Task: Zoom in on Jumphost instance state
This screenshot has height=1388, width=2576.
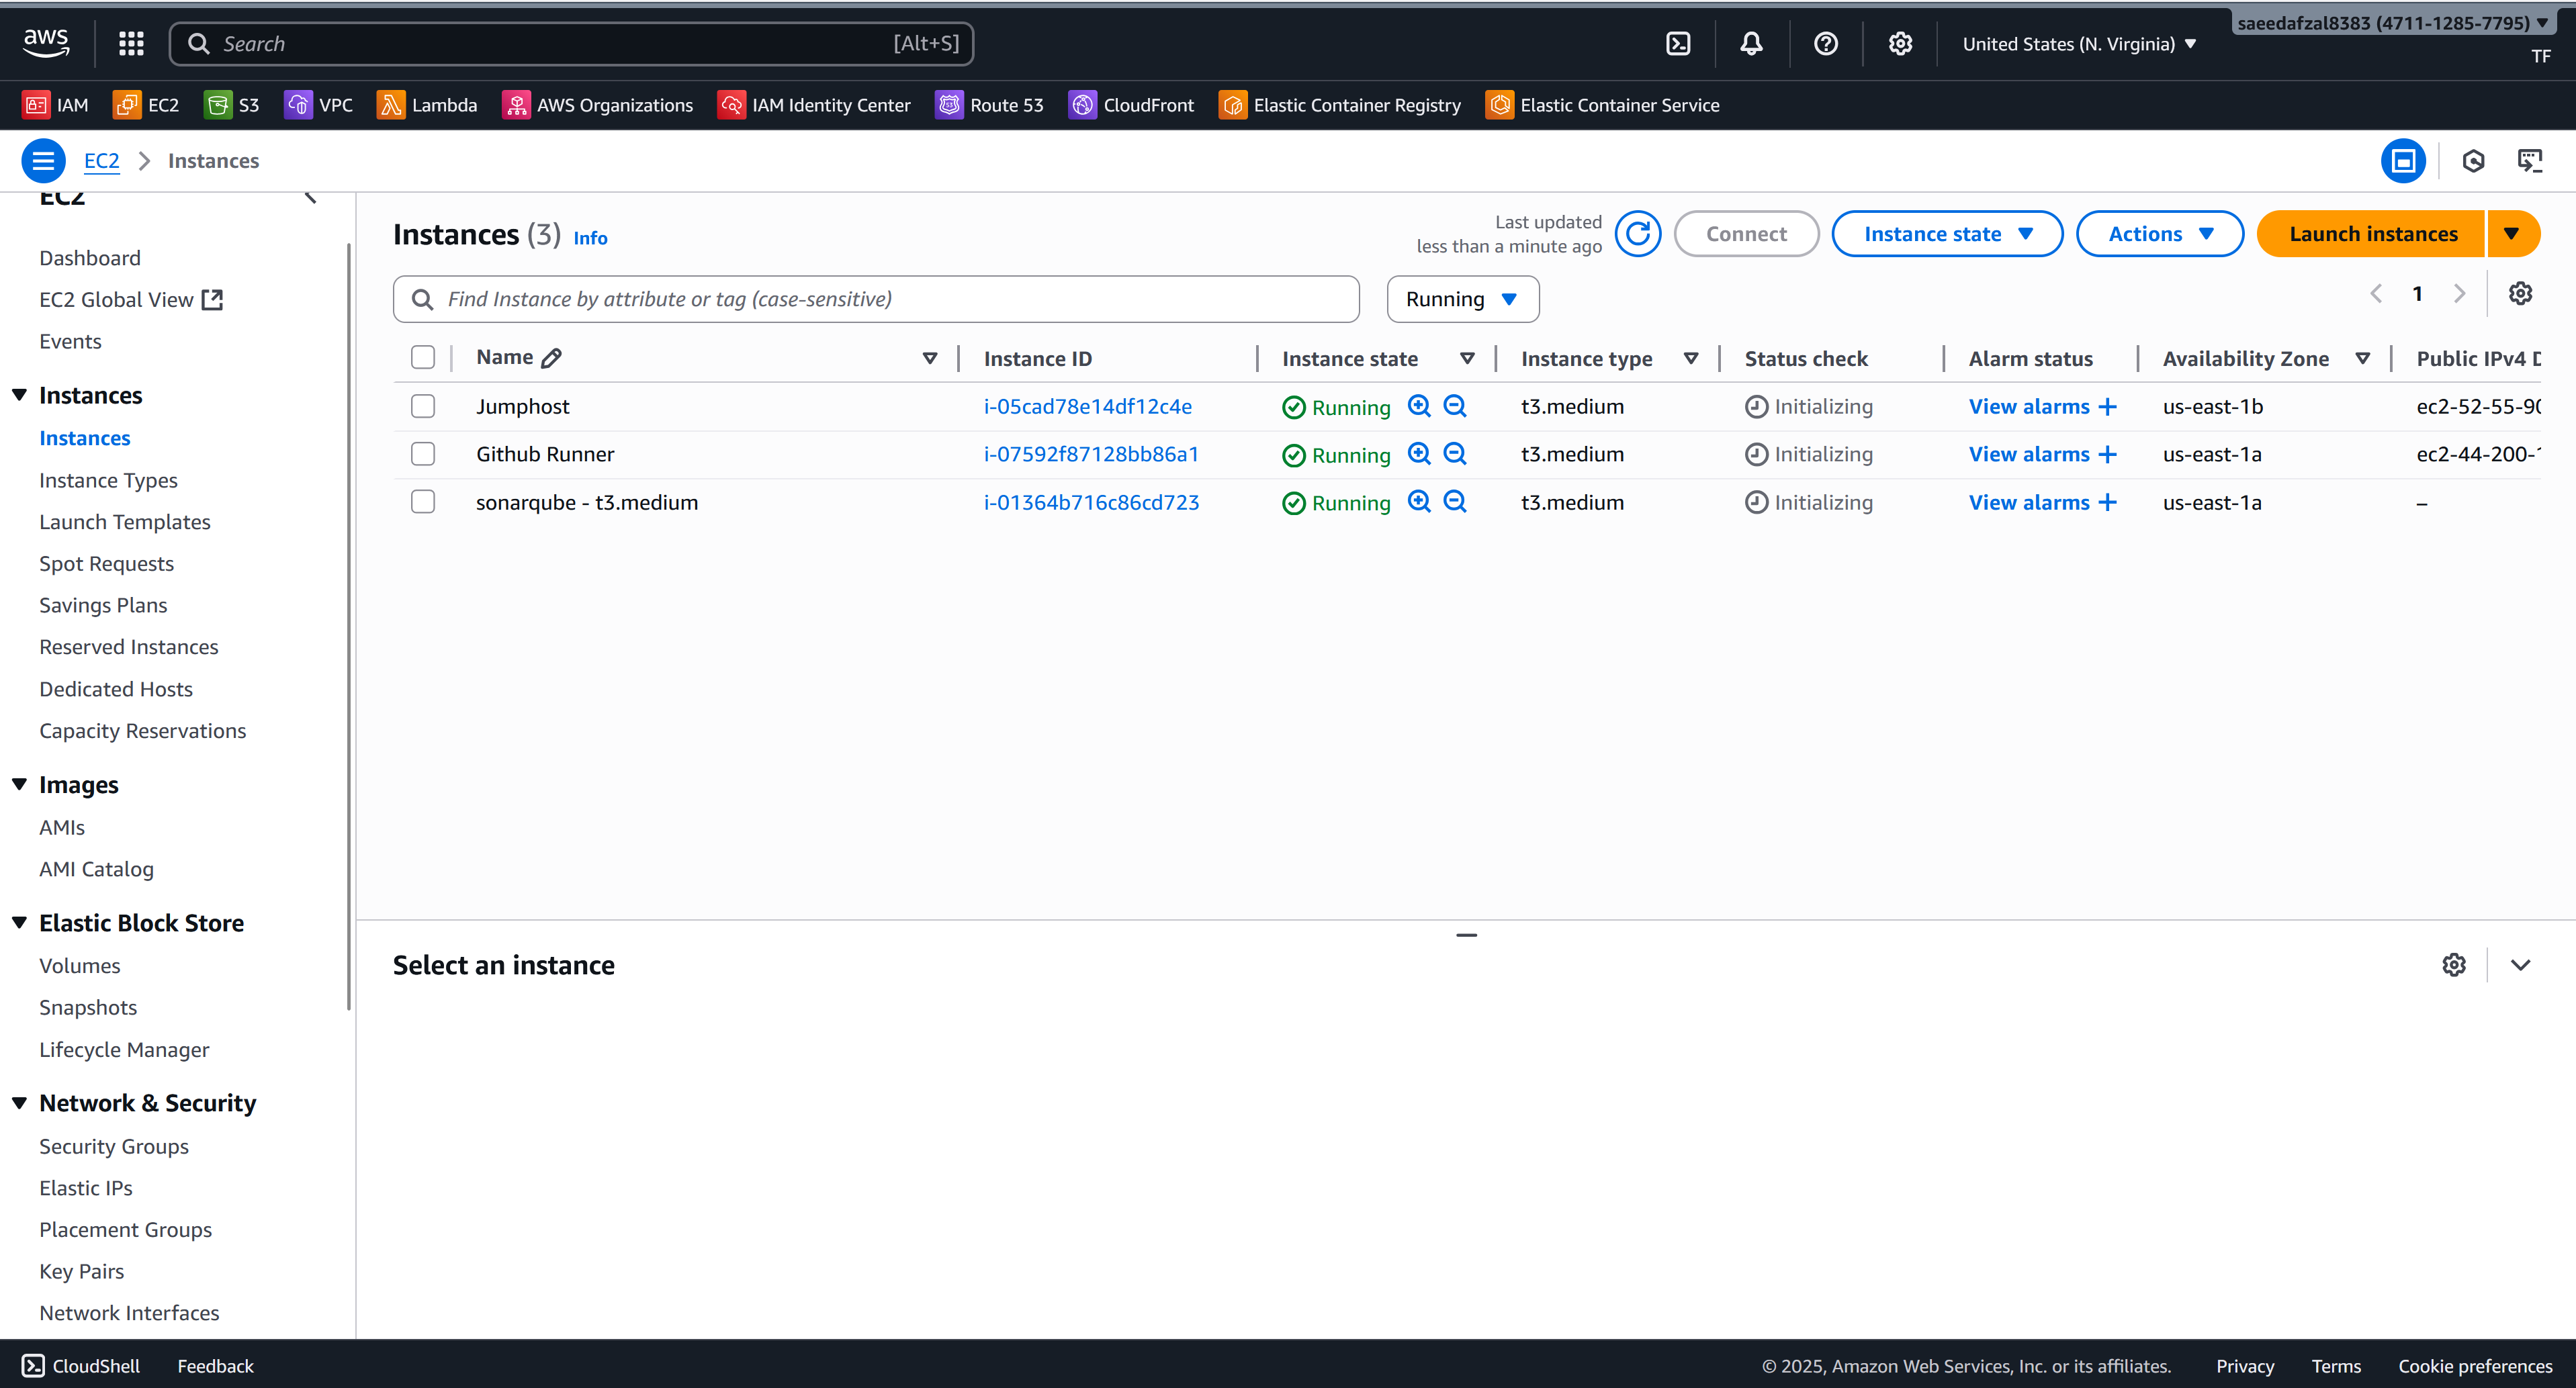Action: coord(1419,406)
